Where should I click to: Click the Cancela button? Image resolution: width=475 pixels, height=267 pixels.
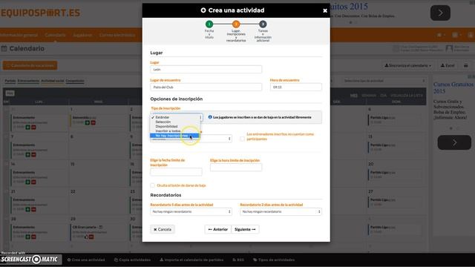pyautogui.click(x=163, y=229)
